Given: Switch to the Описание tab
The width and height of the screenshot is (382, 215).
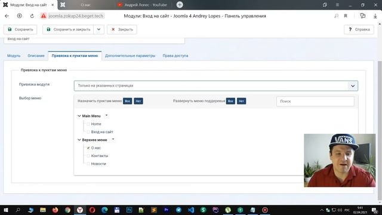Looking at the screenshot, I should click(36, 56).
